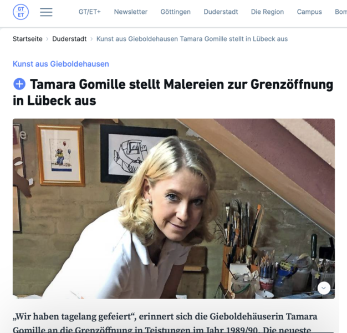
Task: Open the Göttingen section
Action: (176, 12)
